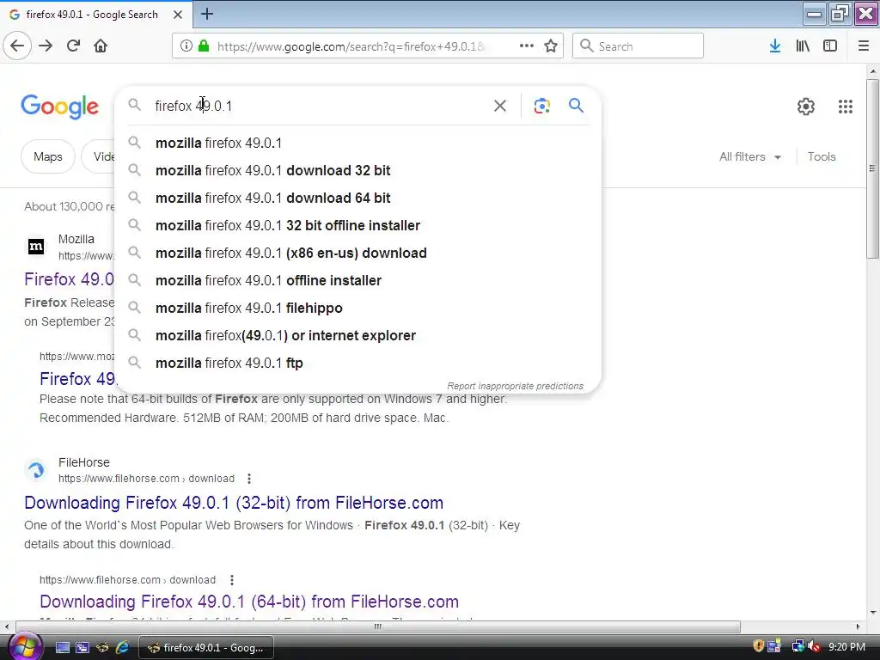Open options dots beside filehorse.com download result

(x=249, y=479)
